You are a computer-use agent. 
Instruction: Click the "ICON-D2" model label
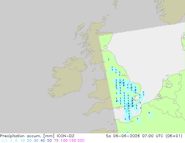[x=65, y=136]
